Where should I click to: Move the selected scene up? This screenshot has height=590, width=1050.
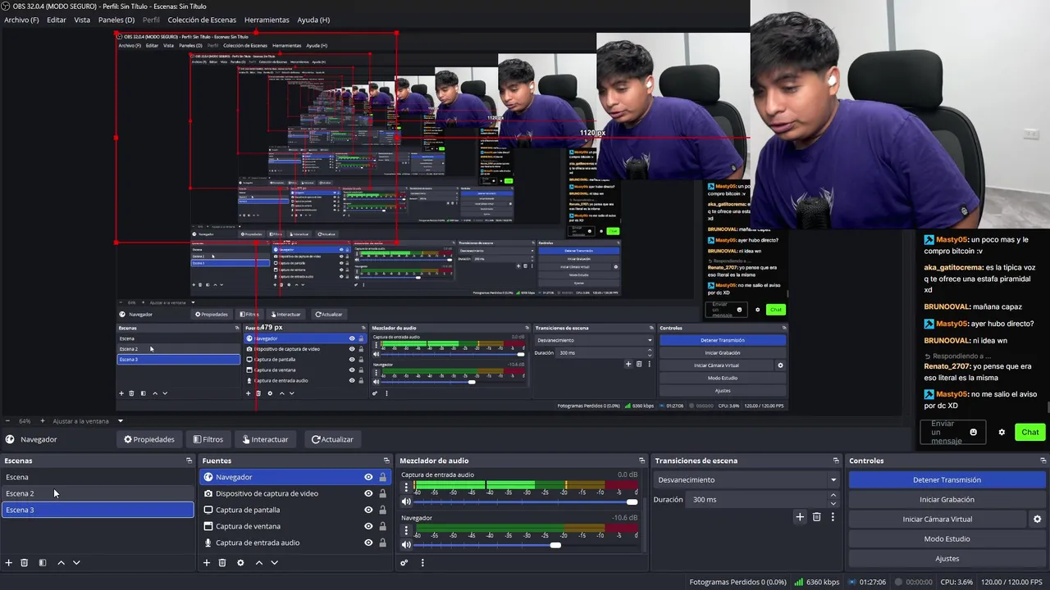tap(61, 563)
